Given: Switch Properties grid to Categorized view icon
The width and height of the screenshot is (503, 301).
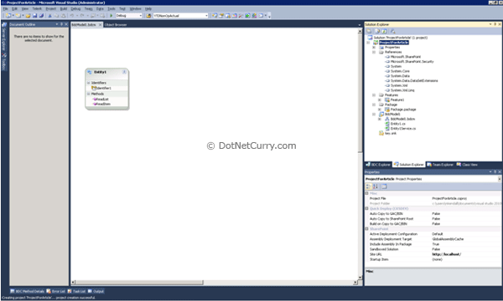Looking at the screenshot, I should pyautogui.click(x=369, y=186).
